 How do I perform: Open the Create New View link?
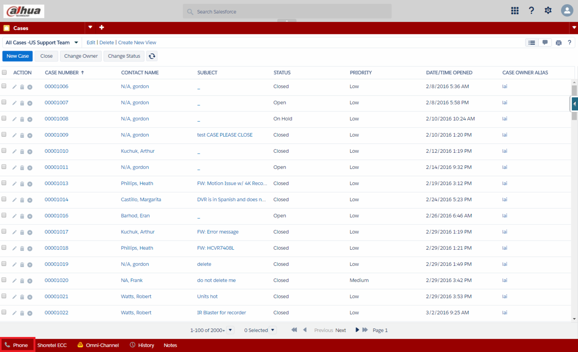[x=137, y=43]
